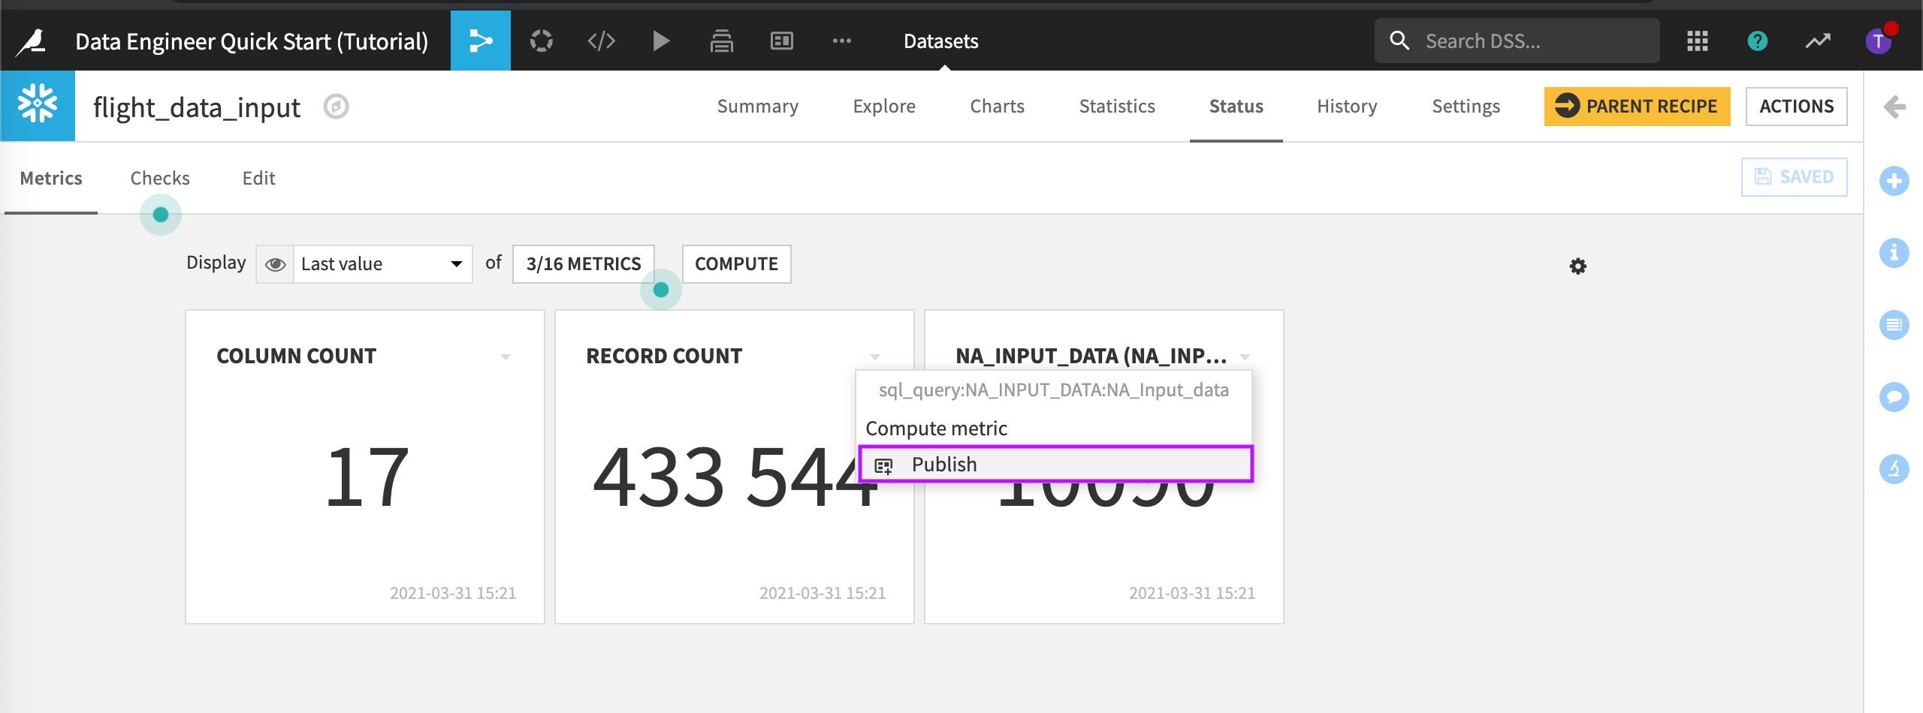Click the timestamp under Record Count tile

click(823, 593)
